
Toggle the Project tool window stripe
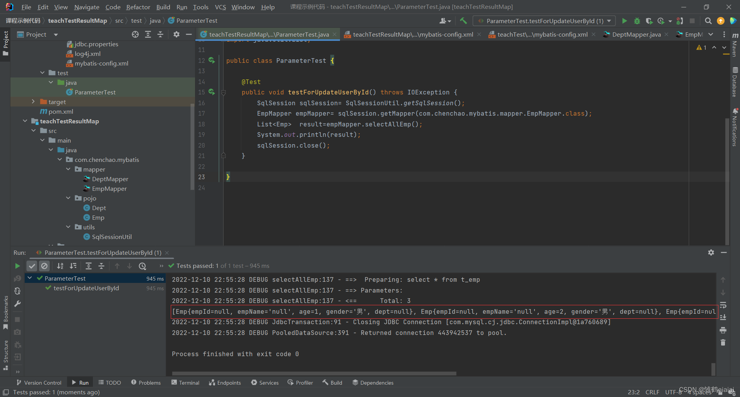(x=5, y=43)
